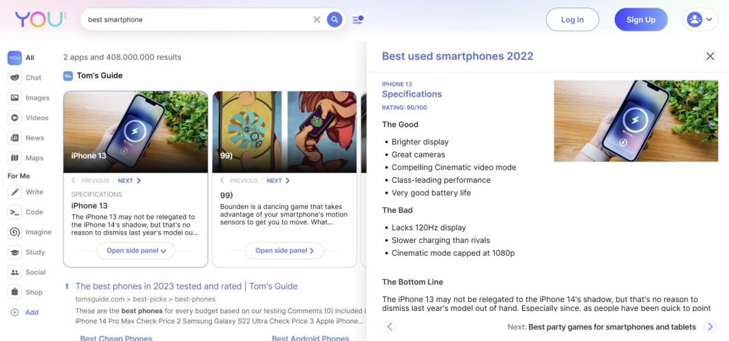Open the Tom's Guide best phones link
The width and height of the screenshot is (729, 341).
coord(186,286)
